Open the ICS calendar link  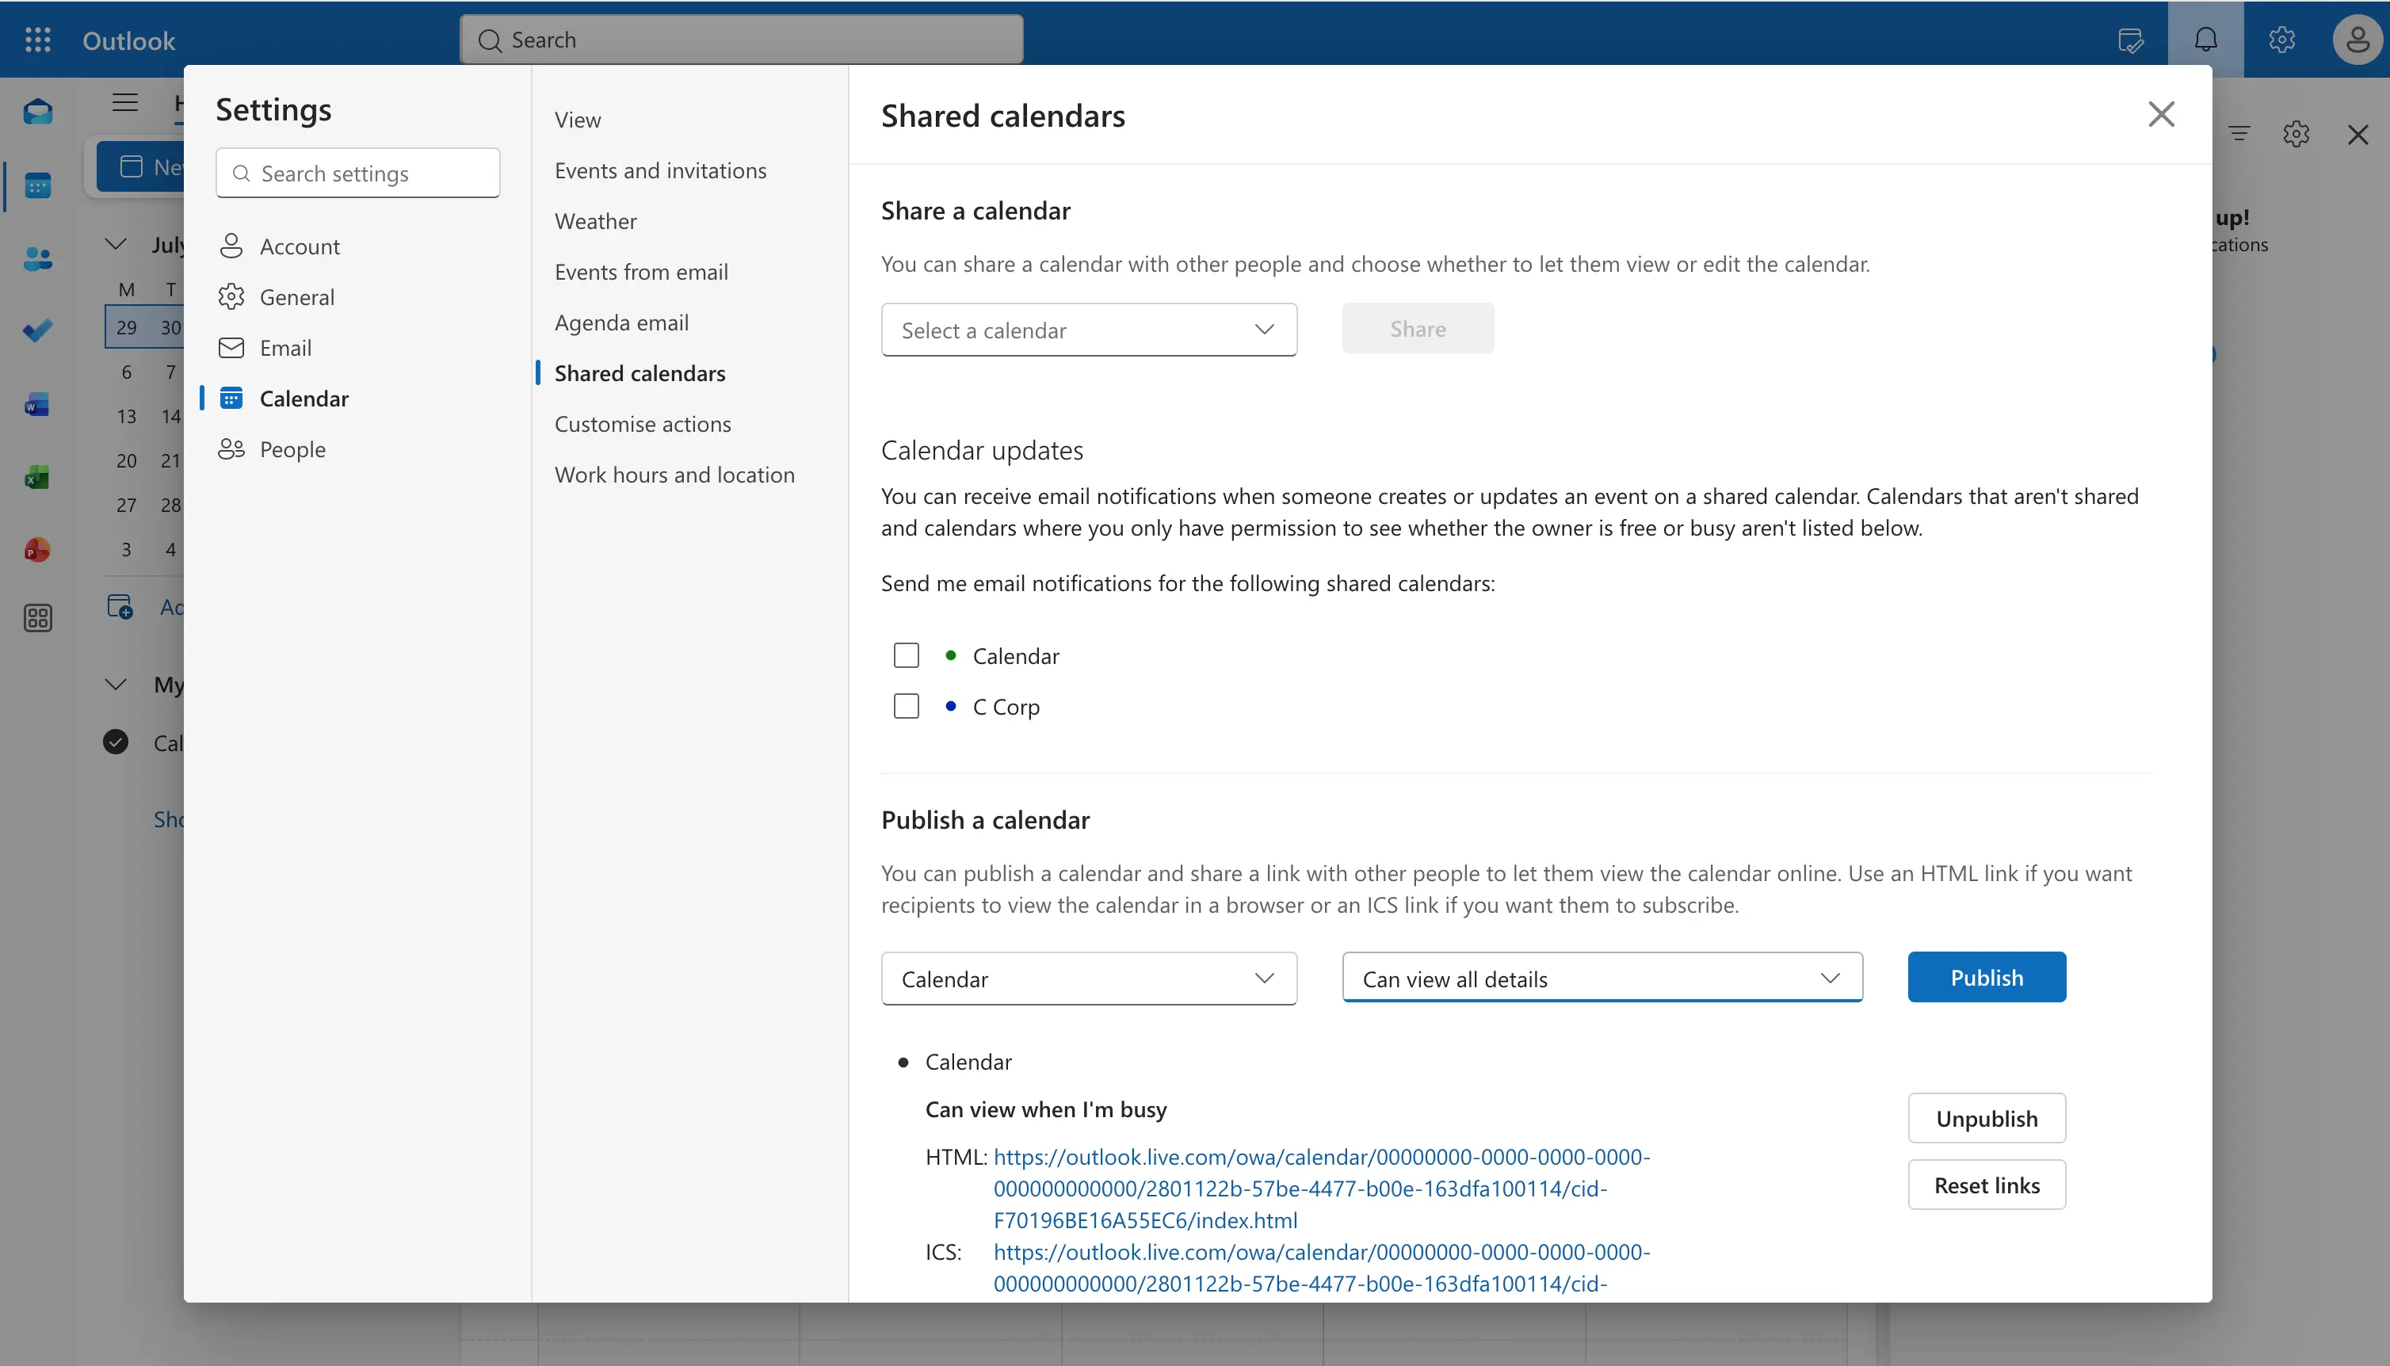[1322, 1268]
